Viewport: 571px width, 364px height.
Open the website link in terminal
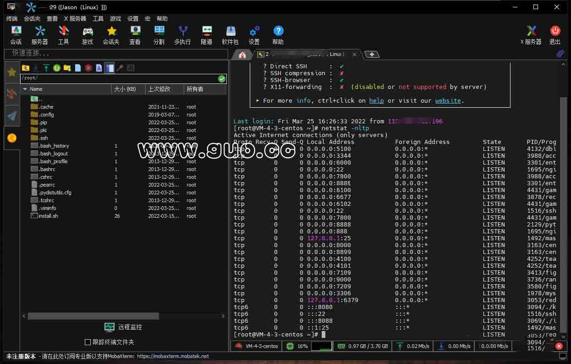448,100
